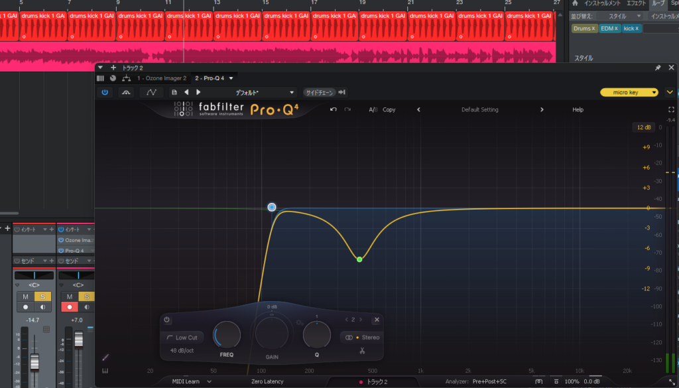
Task: Click the Pro-Q 4 undo arrow
Action: click(x=333, y=109)
